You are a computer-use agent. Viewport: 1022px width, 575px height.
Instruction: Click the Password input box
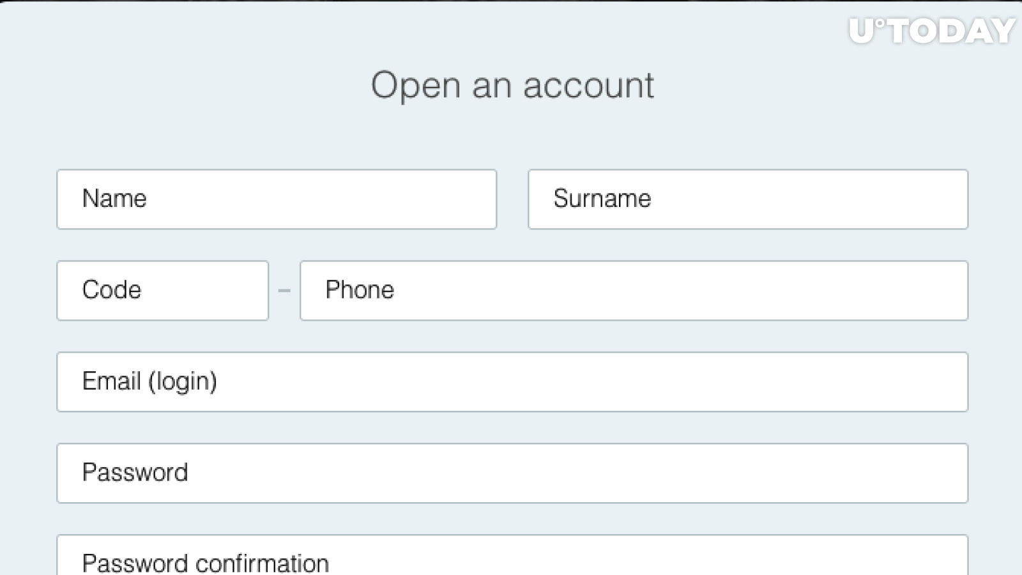pos(512,473)
